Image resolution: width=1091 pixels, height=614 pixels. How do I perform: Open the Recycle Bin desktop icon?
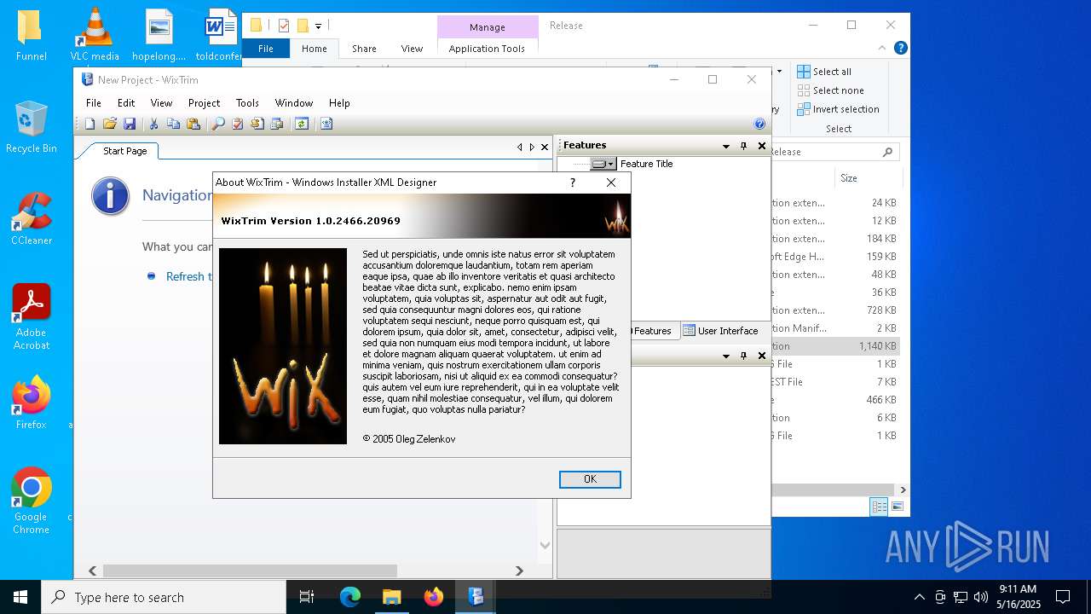click(x=32, y=126)
